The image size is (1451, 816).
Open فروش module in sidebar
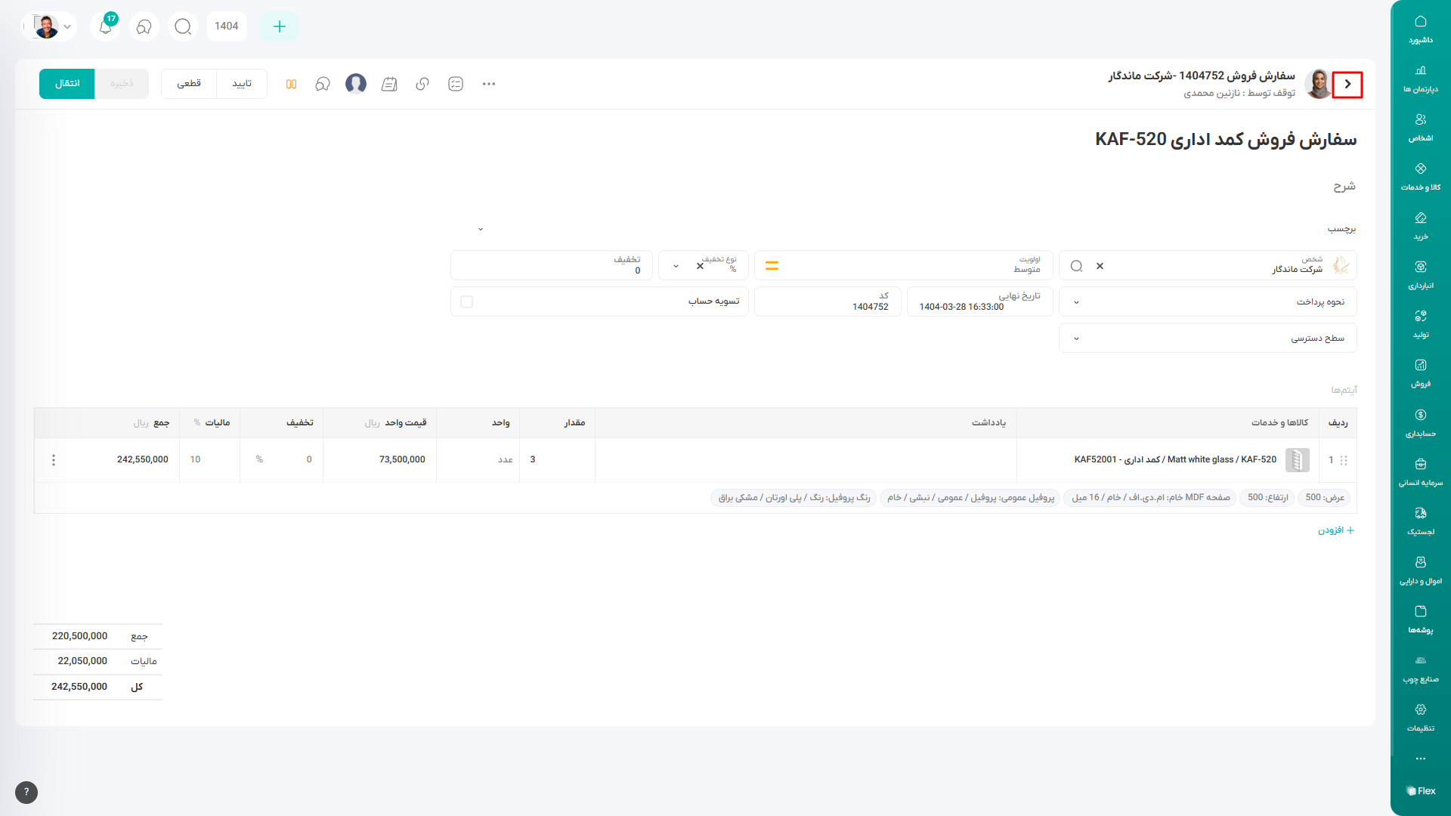pyautogui.click(x=1421, y=372)
